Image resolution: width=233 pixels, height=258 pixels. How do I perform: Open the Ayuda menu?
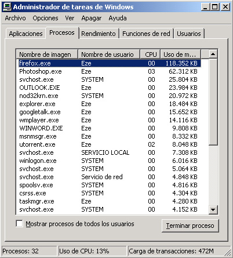click(118, 18)
